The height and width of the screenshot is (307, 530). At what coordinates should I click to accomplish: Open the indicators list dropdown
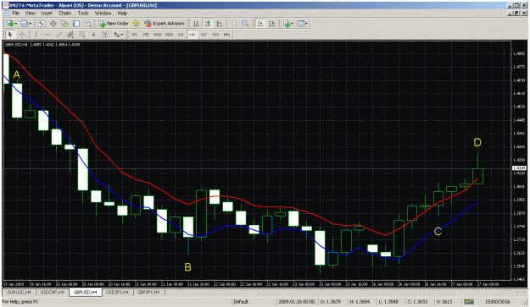pos(292,24)
